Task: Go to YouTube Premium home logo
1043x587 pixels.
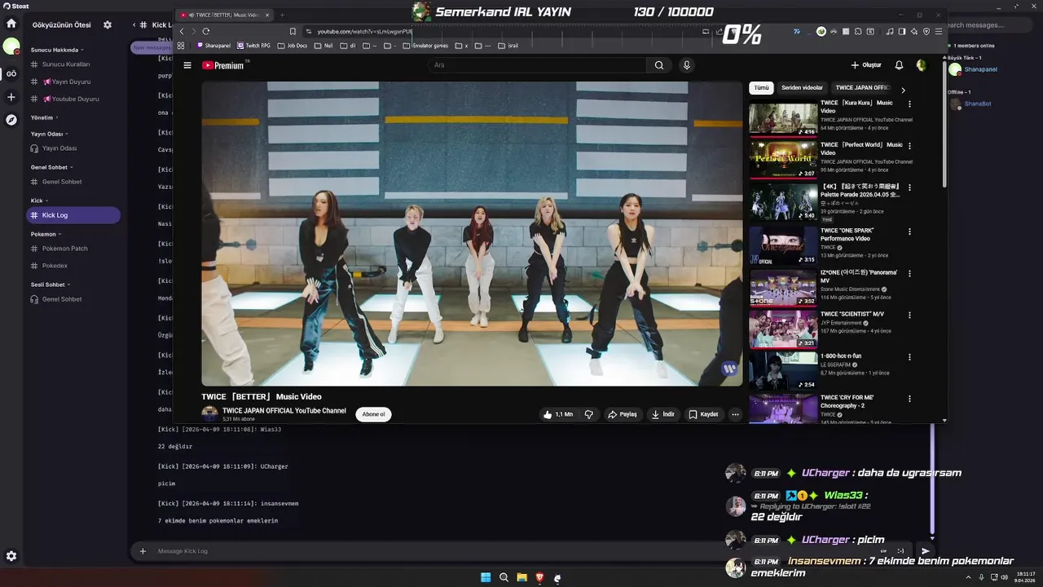Action: click(x=223, y=65)
